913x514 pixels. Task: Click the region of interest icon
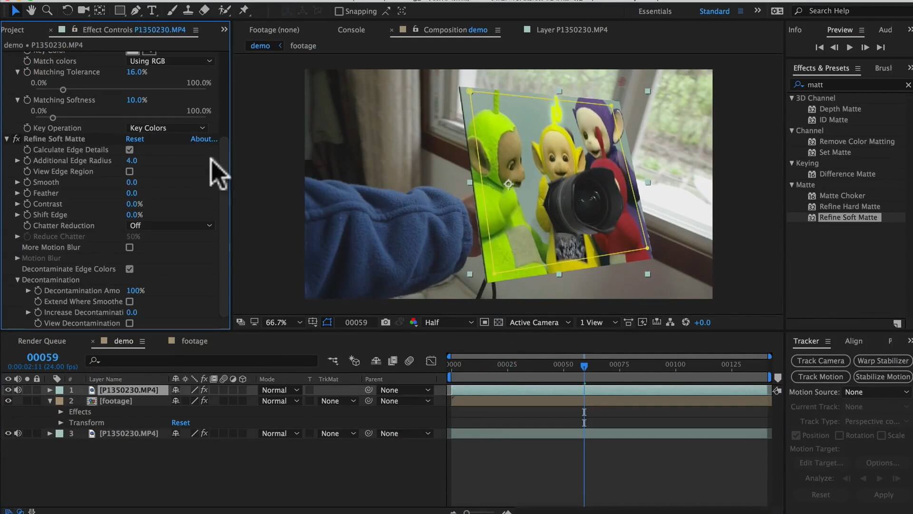click(x=484, y=322)
